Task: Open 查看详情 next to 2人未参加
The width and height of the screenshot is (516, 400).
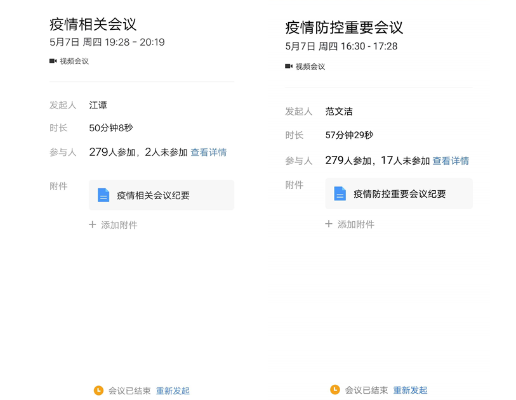Action: click(208, 152)
